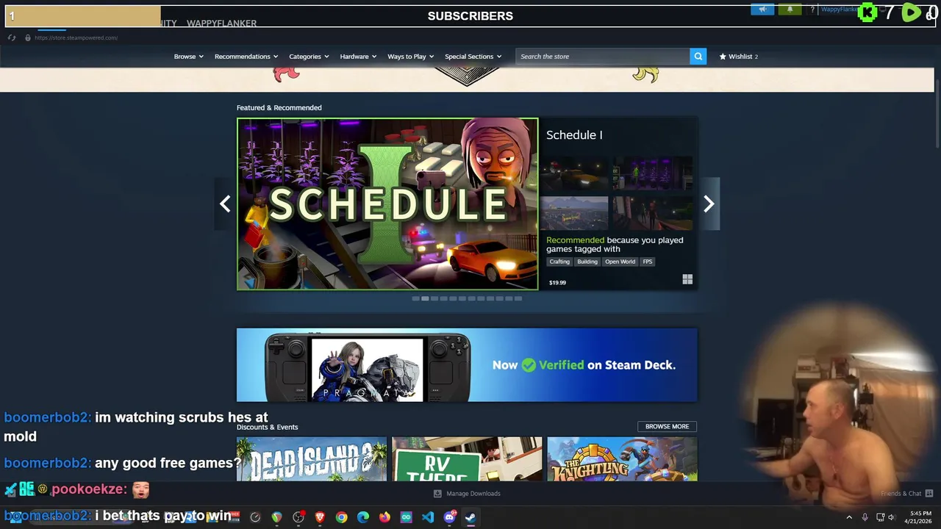Open the Pragmata Steam Deck Verified banner
This screenshot has width=941, height=529.
(467, 365)
